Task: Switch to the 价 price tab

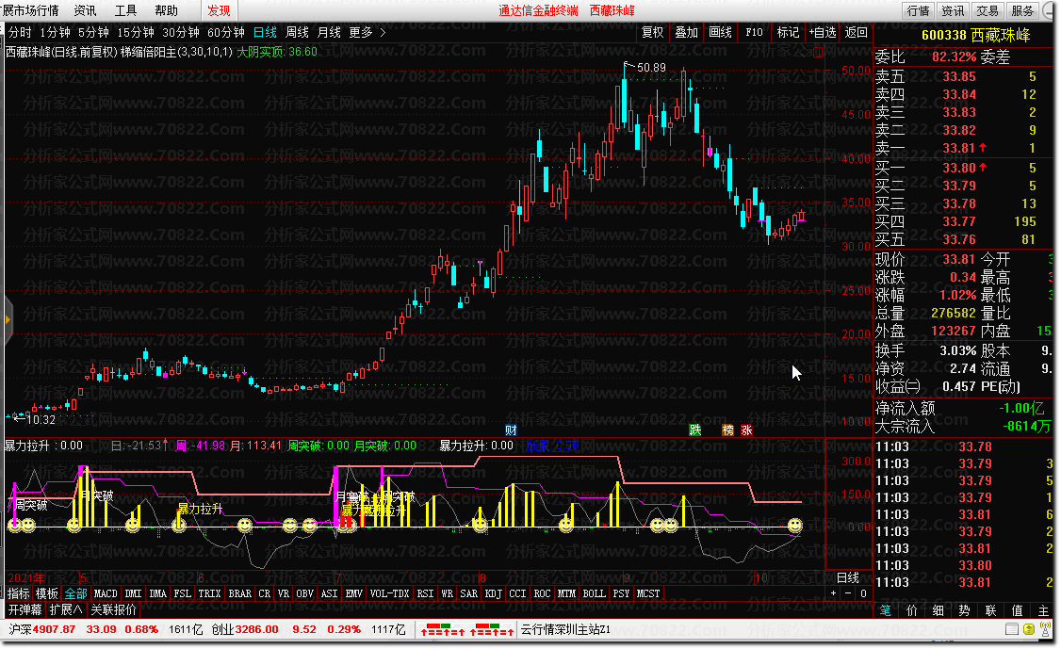Action: coord(911,610)
